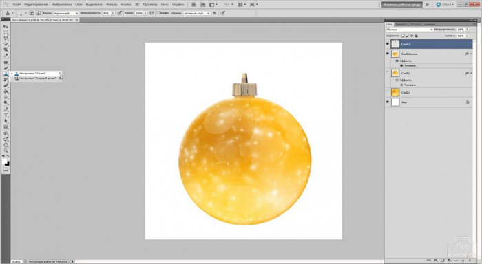
Task: Launch Bridge from the top application bar
Action: click(193, 5)
